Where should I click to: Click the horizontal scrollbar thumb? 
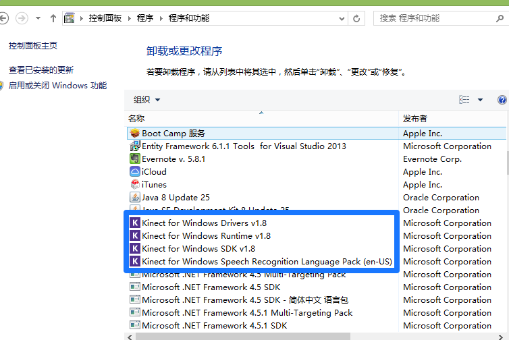pyautogui.click(x=243, y=337)
